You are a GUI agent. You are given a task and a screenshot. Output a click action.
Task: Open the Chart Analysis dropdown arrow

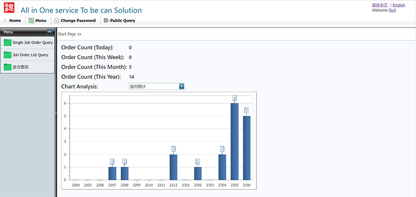(x=181, y=86)
